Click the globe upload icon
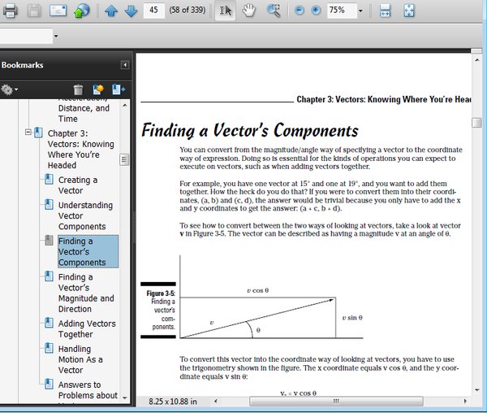 pos(81,11)
